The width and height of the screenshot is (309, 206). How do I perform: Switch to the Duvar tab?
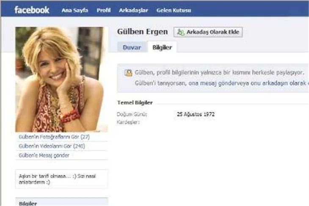(x=132, y=47)
